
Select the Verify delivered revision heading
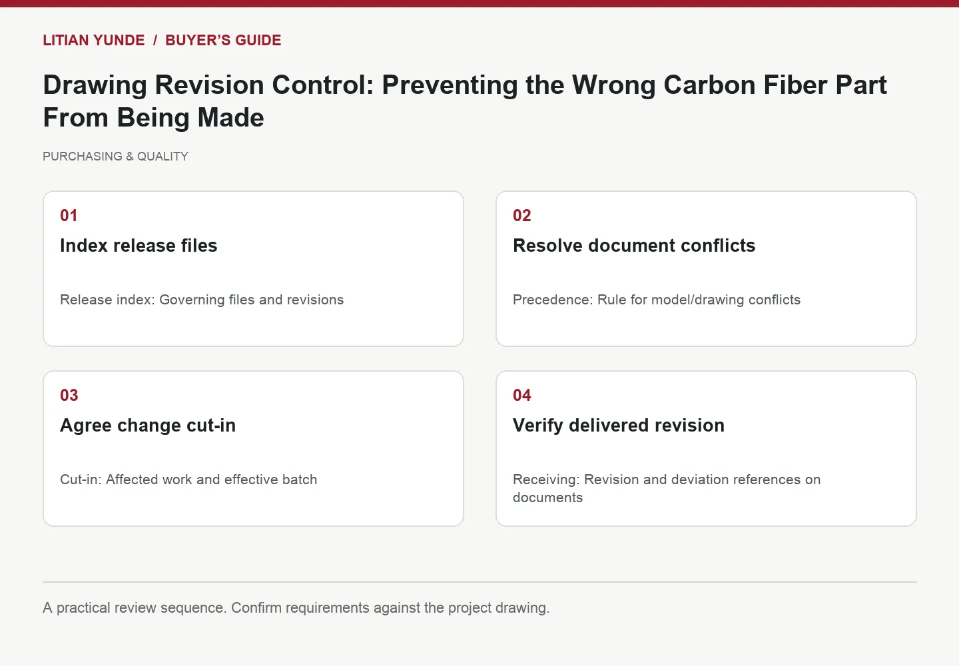coord(619,426)
